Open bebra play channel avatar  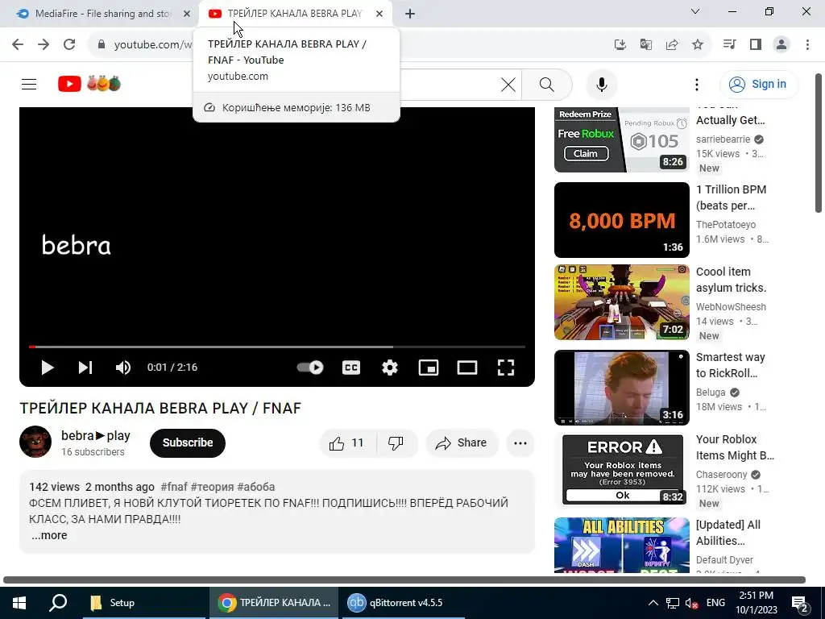click(x=35, y=442)
